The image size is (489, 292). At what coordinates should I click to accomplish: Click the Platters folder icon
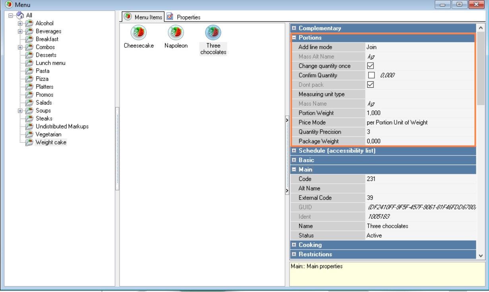point(29,87)
